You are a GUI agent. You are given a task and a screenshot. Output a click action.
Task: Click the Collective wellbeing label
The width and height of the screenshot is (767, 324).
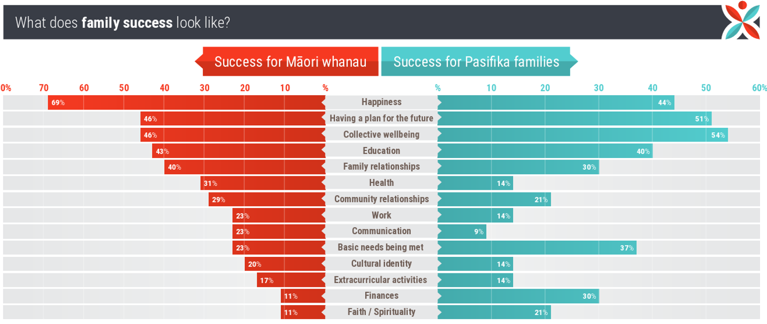[x=381, y=134]
